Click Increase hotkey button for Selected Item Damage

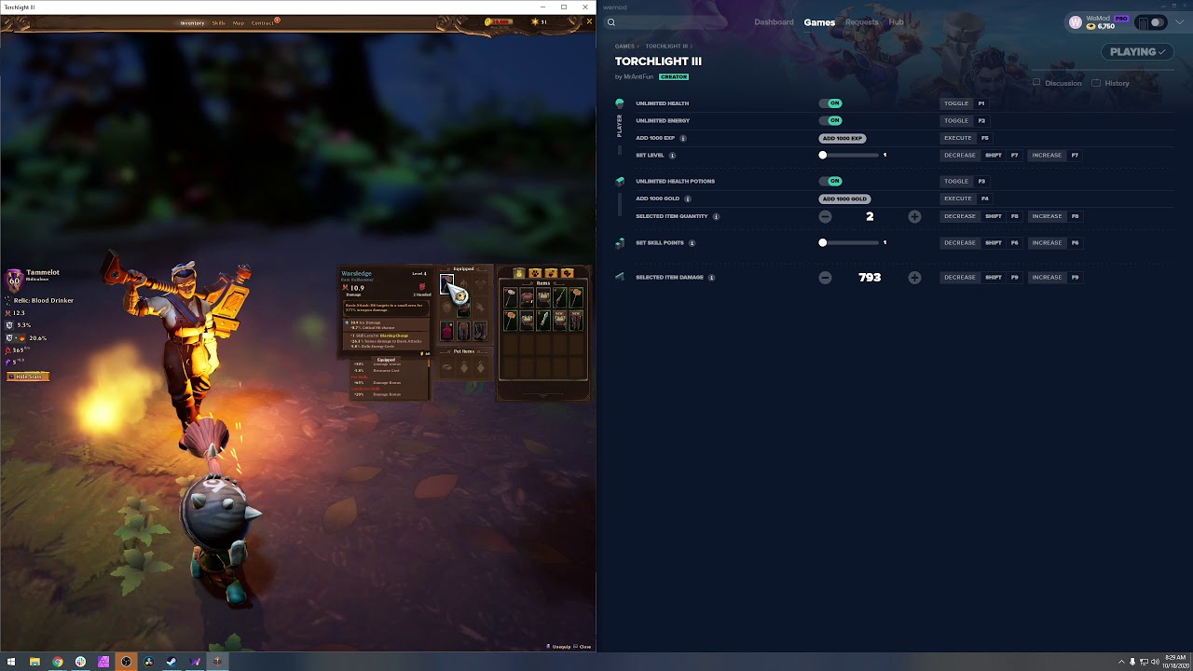pos(1047,278)
